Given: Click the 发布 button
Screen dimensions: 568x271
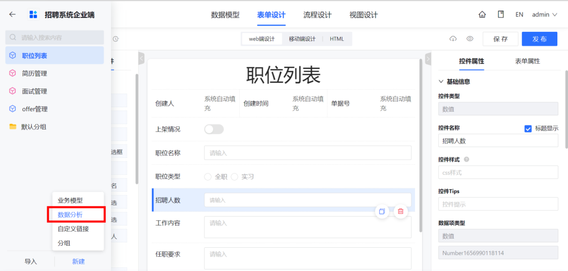Looking at the screenshot, I should point(539,39).
